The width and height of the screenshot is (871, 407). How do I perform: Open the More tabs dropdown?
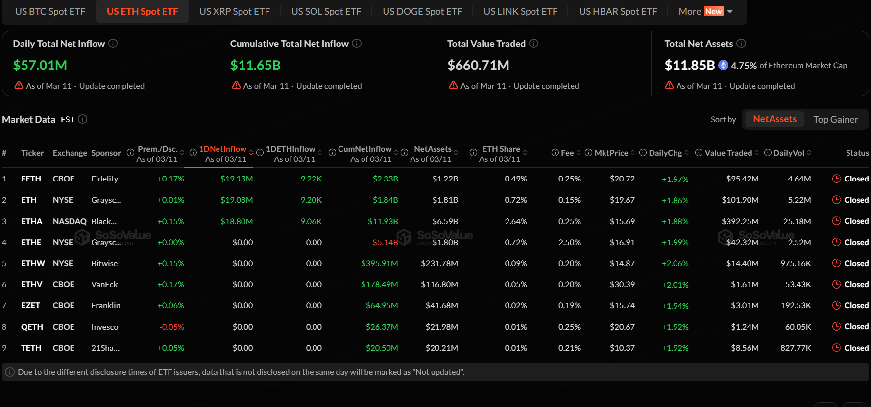coord(705,11)
